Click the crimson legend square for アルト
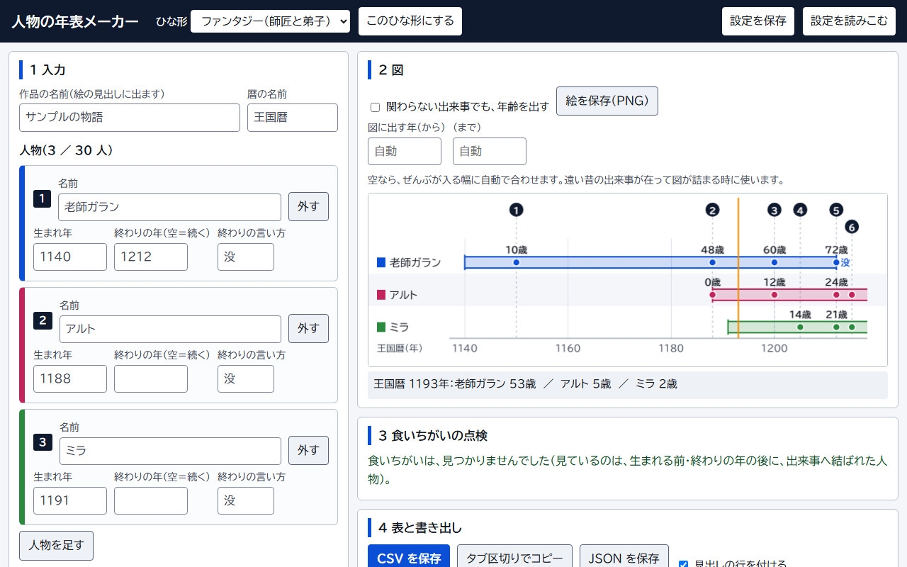This screenshot has height=567, width=907. 381,295
